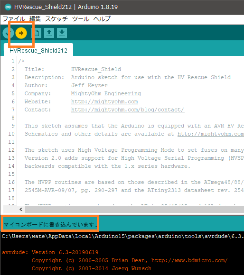This screenshot has height=275, width=244.
Task: Click the horizontal scrollbar left arrow
Action: 21,209
